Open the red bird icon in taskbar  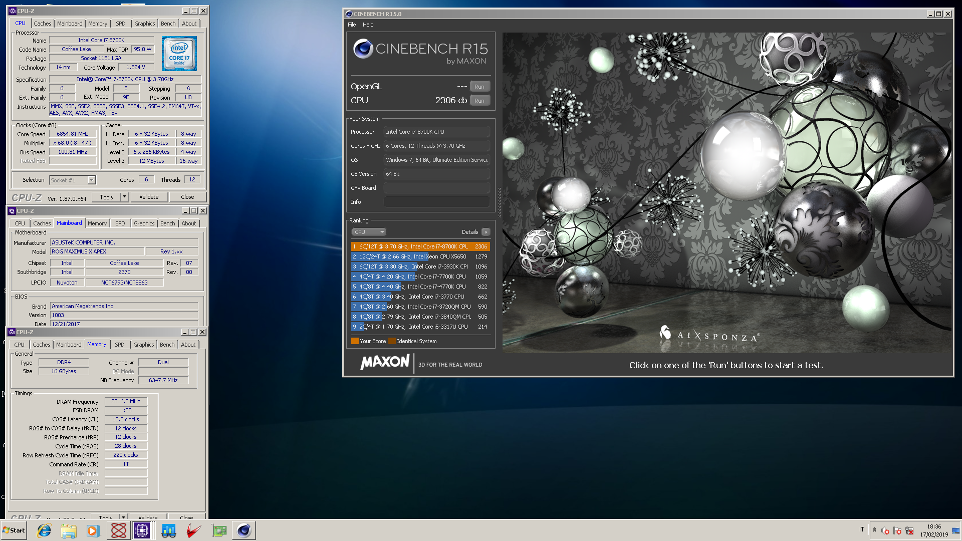click(194, 530)
